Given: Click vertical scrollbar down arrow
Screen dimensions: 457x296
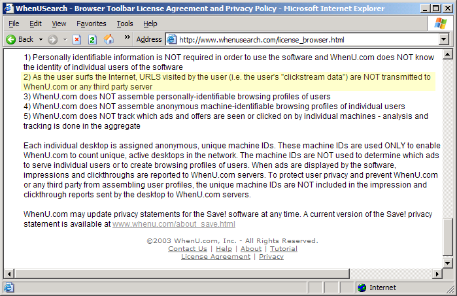Looking at the screenshot, I should pyautogui.click(x=447, y=263).
